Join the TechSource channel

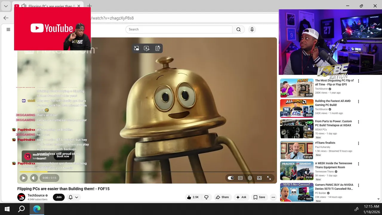[59, 197]
